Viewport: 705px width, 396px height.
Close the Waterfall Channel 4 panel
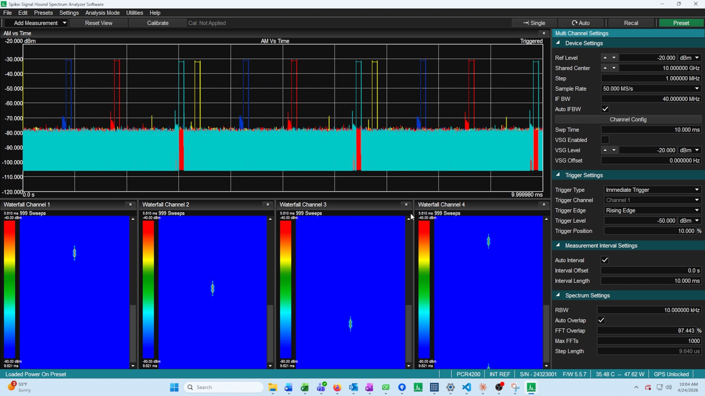click(544, 204)
